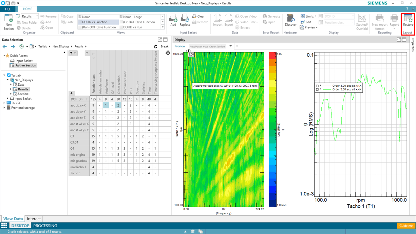Click Replace in Input Basket group
Image resolution: width=416 pixels, height=234 pixels.
185,20
